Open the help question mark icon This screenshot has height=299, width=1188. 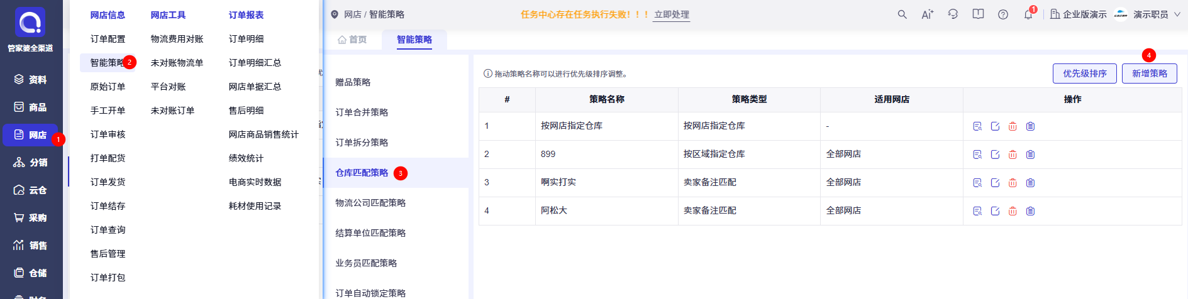point(1003,14)
